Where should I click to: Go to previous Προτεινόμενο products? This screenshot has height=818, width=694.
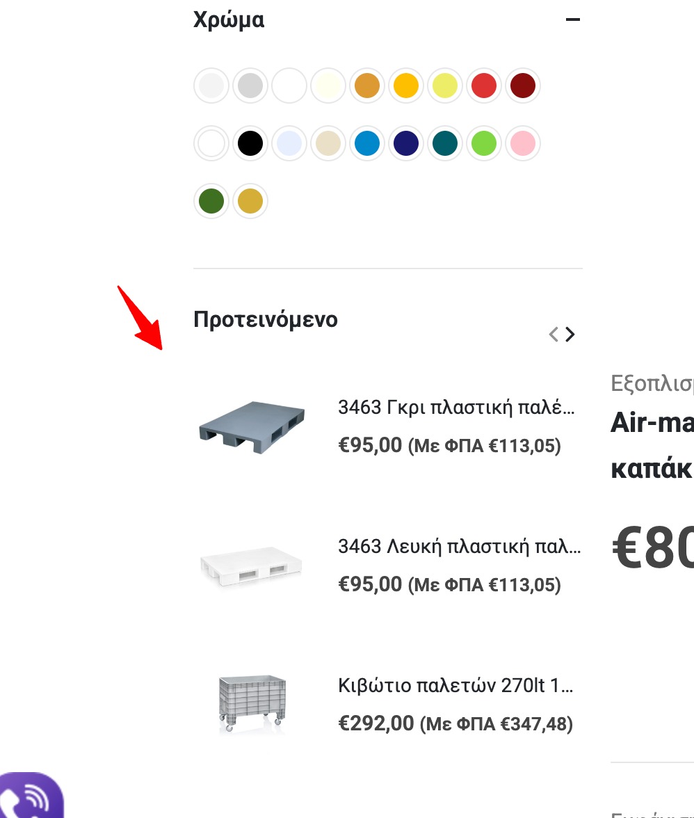[x=554, y=335]
